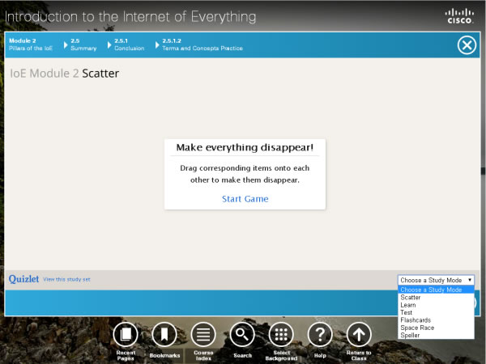The height and width of the screenshot is (364, 486).
Task: Select Flashcards study mode option
Action: 416,320
